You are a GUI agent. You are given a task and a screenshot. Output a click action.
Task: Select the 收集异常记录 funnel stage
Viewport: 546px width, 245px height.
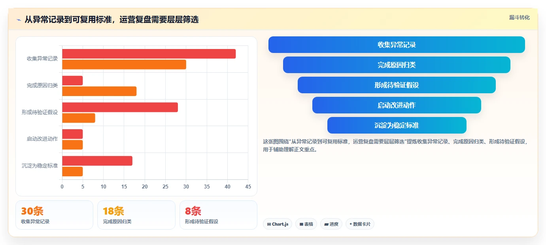tap(397, 45)
